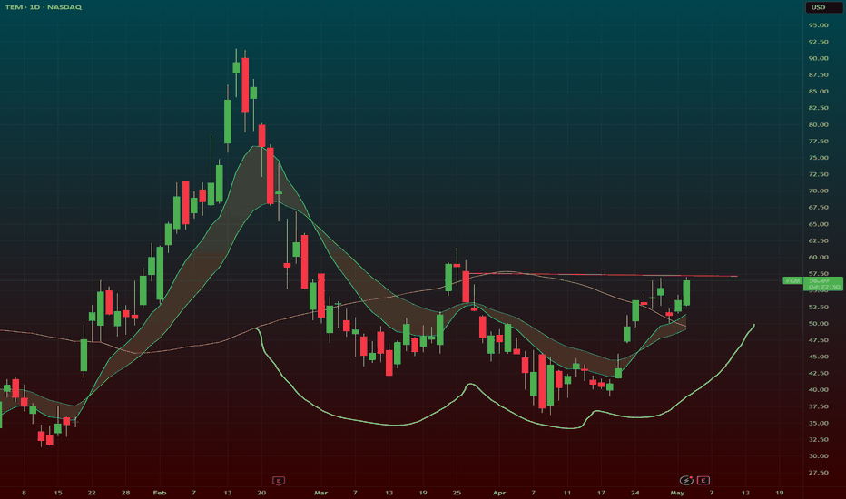Click the Apr label on the time axis
The height and width of the screenshot is (499, 846).
click(x=499, y=493)
